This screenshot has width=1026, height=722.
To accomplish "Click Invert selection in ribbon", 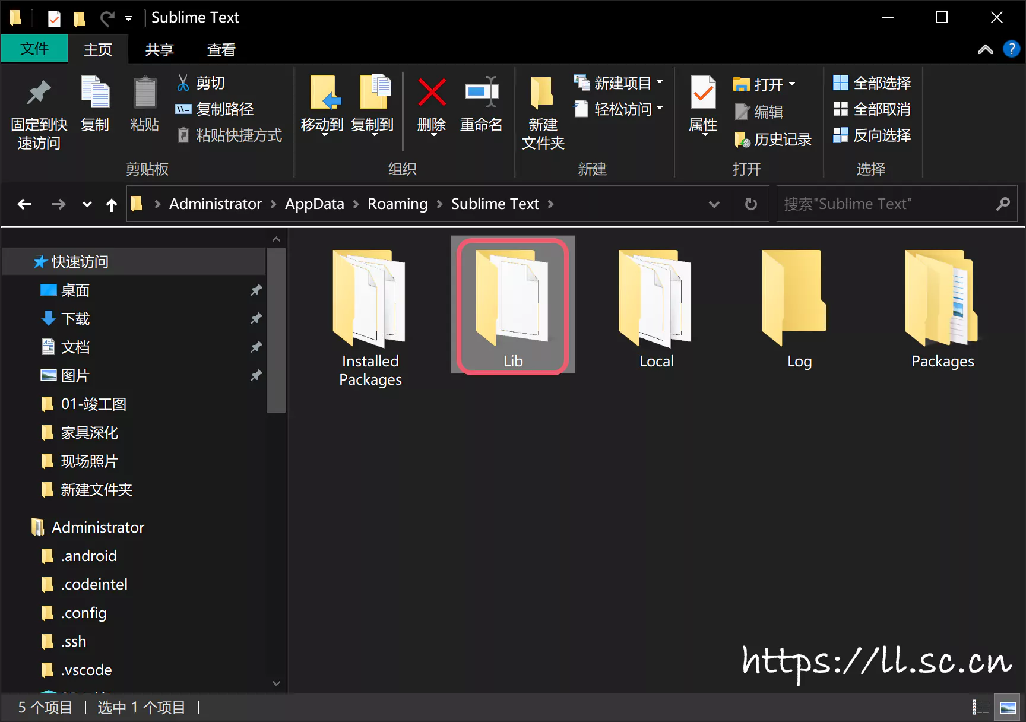I will click(872, 135).
